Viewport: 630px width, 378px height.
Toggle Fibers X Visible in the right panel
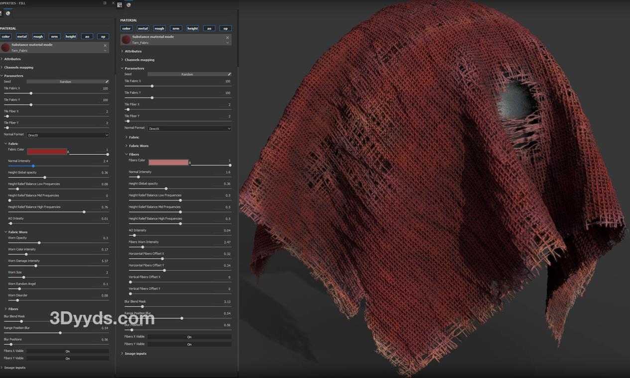189,337
